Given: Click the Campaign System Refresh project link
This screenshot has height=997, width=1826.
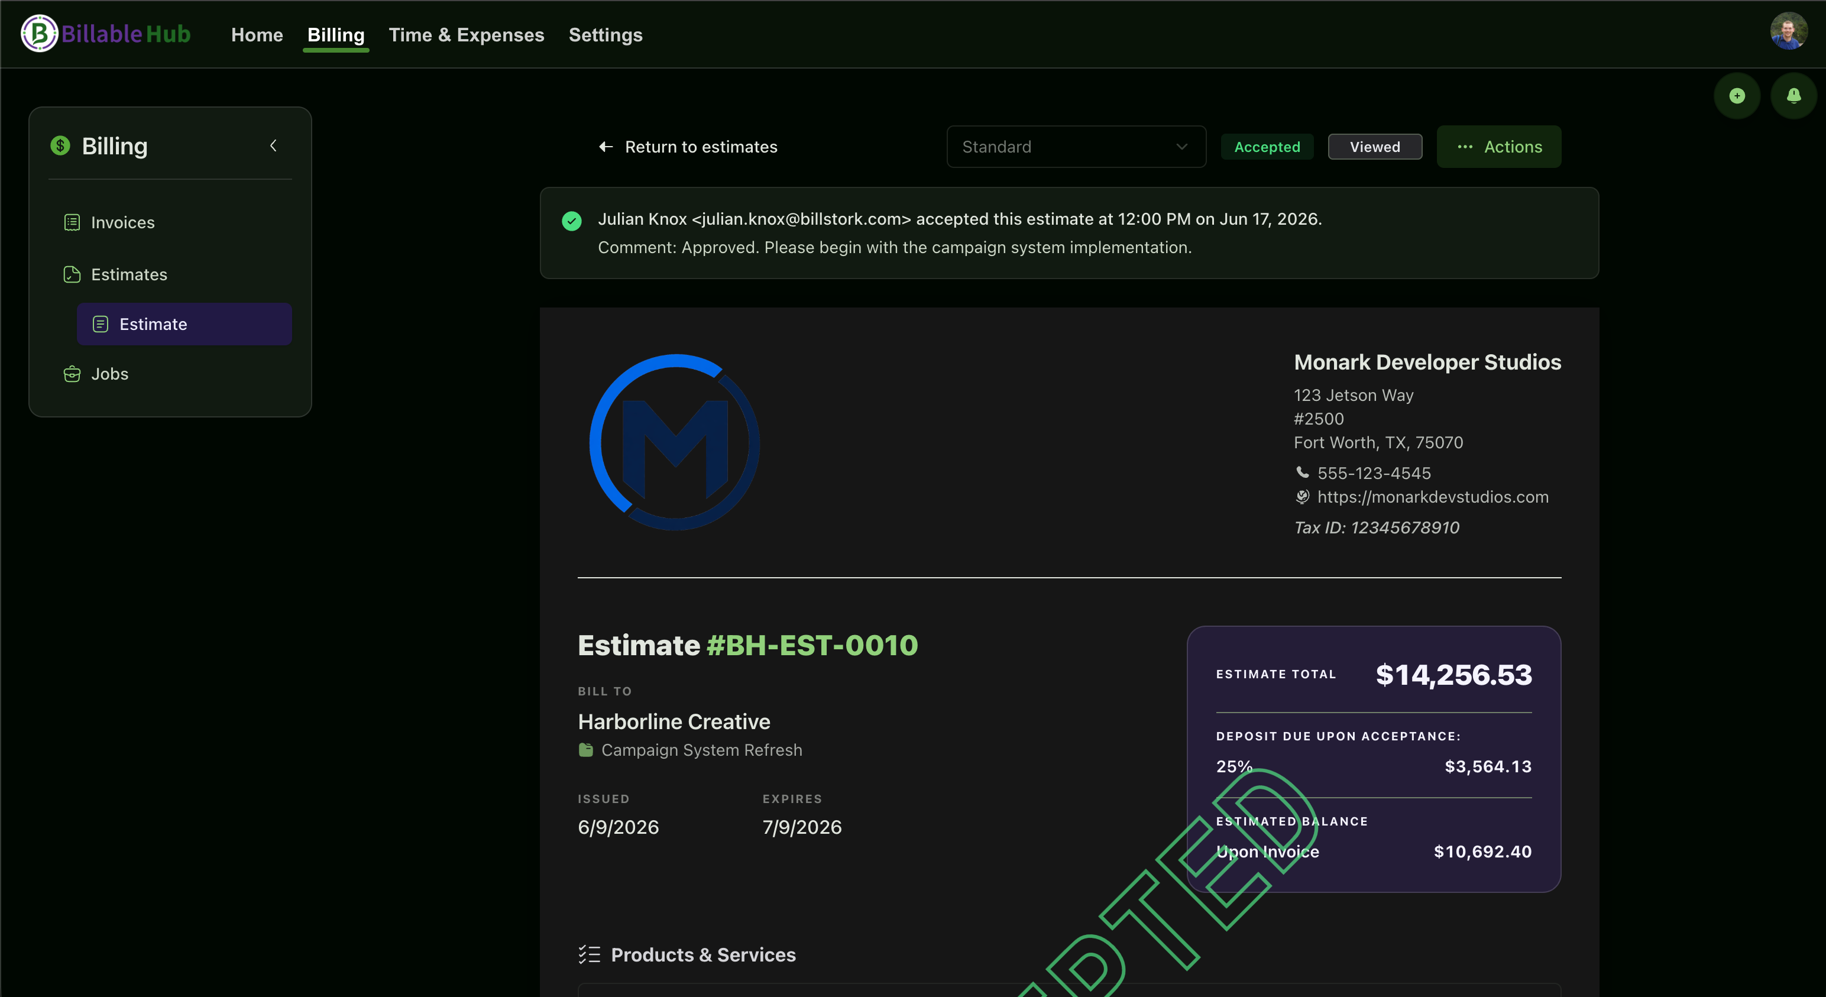Looking at the screenshot, I should tap(701, 749).
